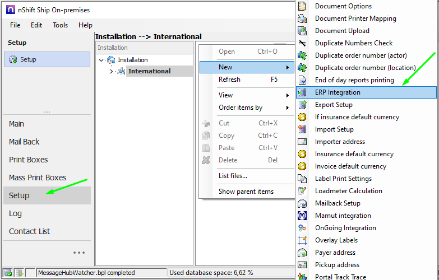Choose List files... in context menu
This screenshot has height=280, width=439.
(247, 176)
